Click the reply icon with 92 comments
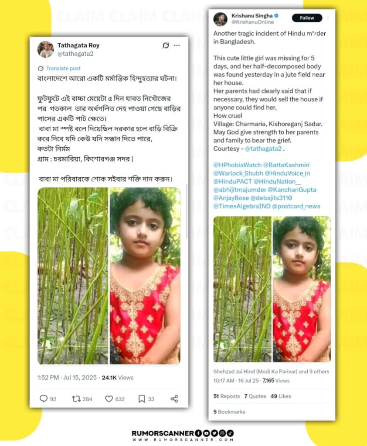This screenshot has height=446, width=367. (43, 399)
